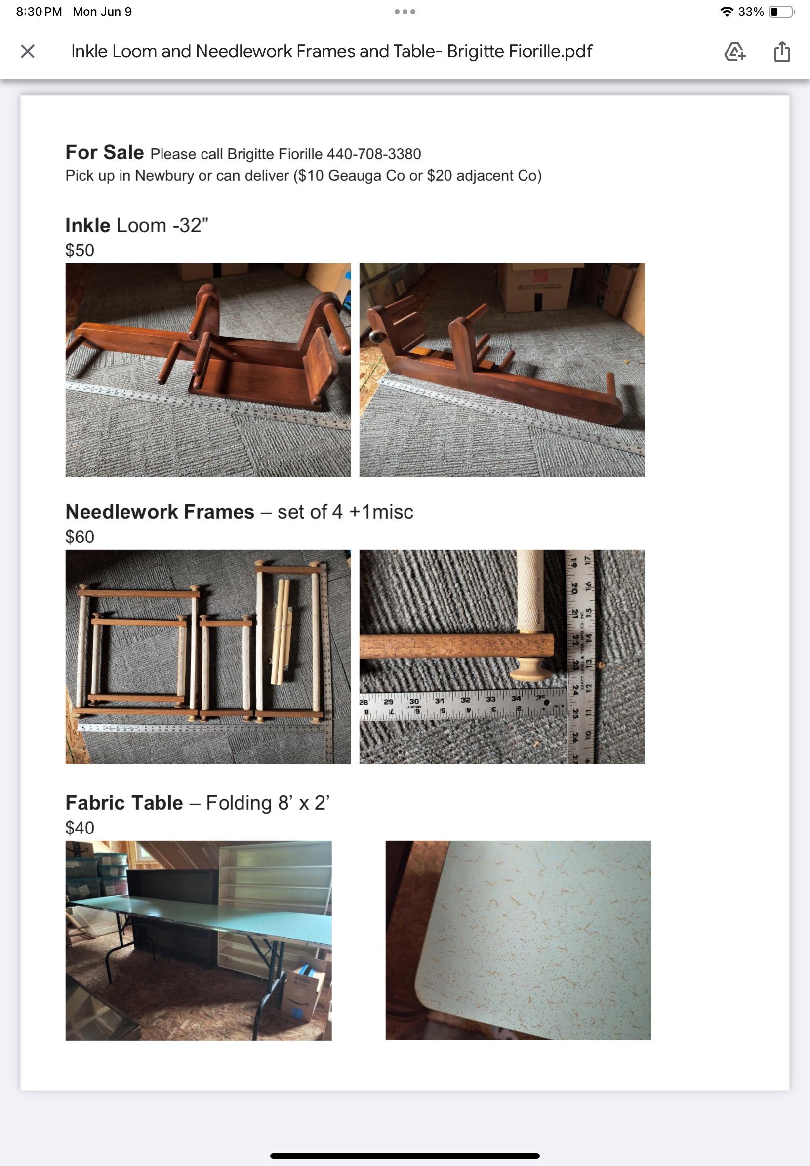Viewport: 810px width, 1166px height.
Task: Tap the Needlework Frames heading text
Action: point(160,512)
